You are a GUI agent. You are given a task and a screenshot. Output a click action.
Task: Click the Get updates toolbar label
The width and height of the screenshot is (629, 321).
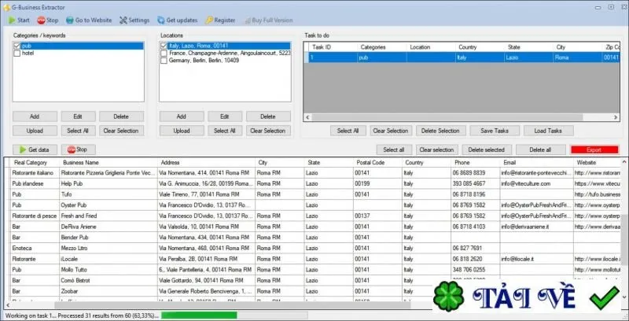point(182,20)
